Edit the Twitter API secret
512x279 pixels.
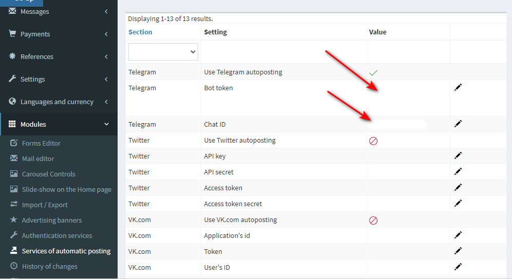click(458, 171)
